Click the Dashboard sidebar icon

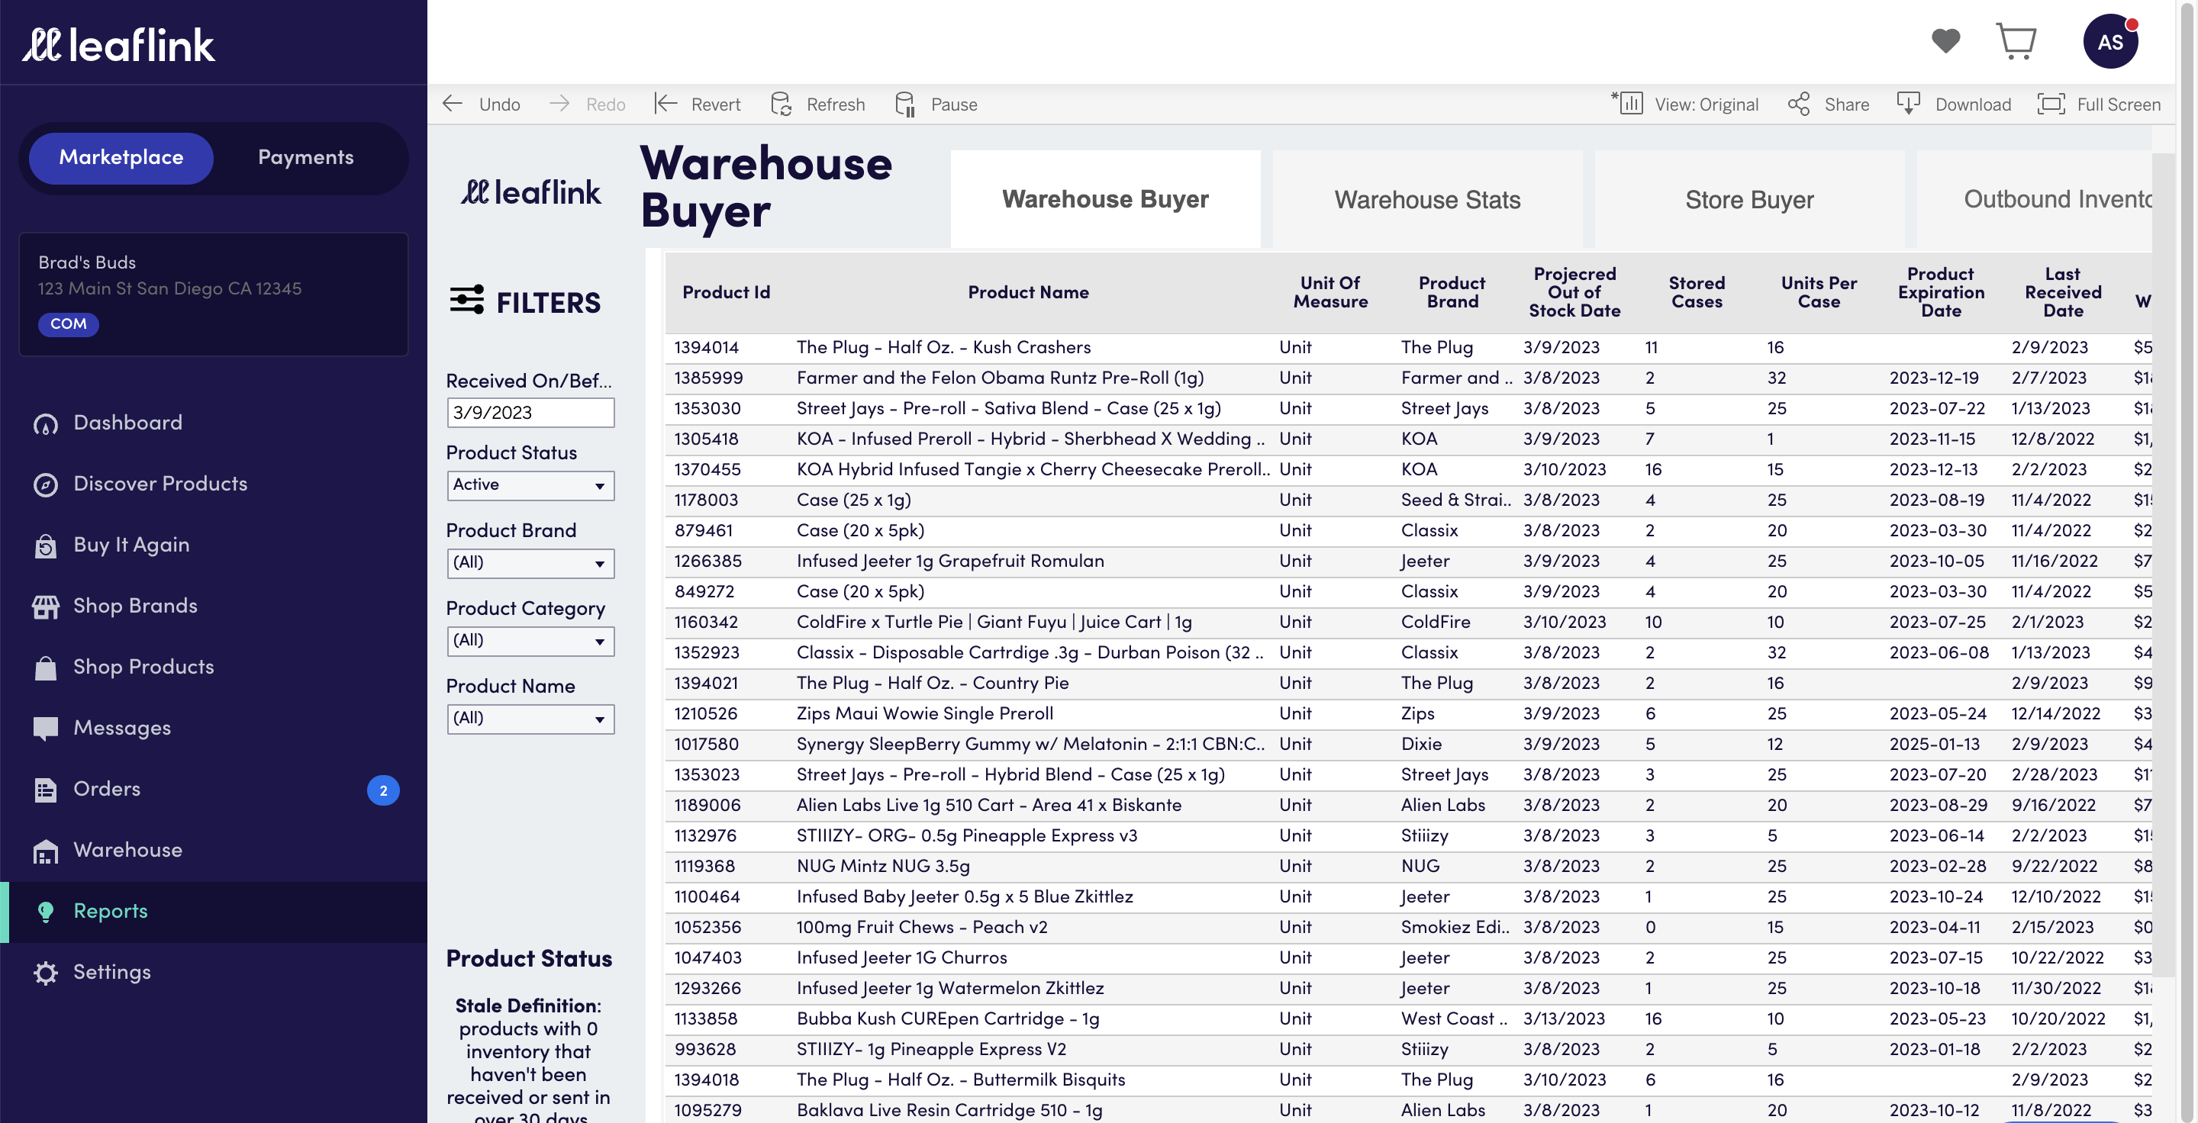pyautogui.click(x=45, y=423)
